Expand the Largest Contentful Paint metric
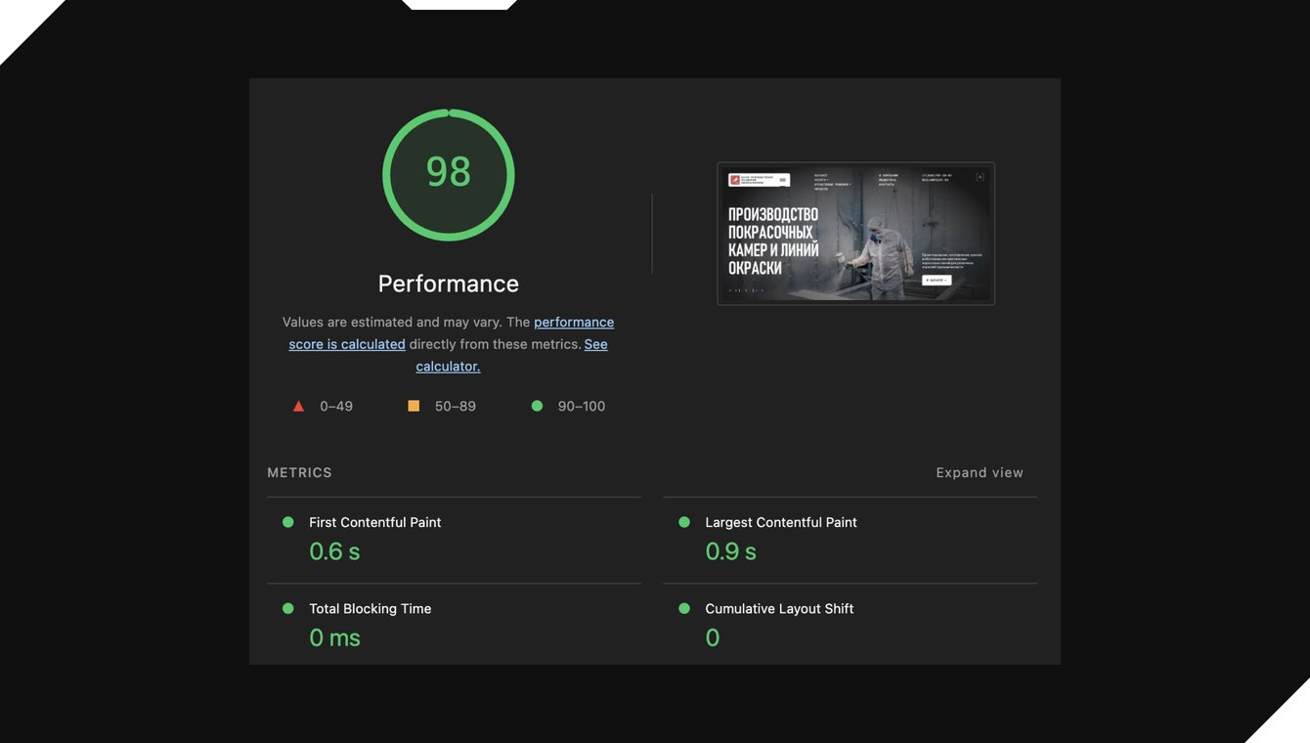Screen dimensions: 1310x743 (x=851, y=541)
